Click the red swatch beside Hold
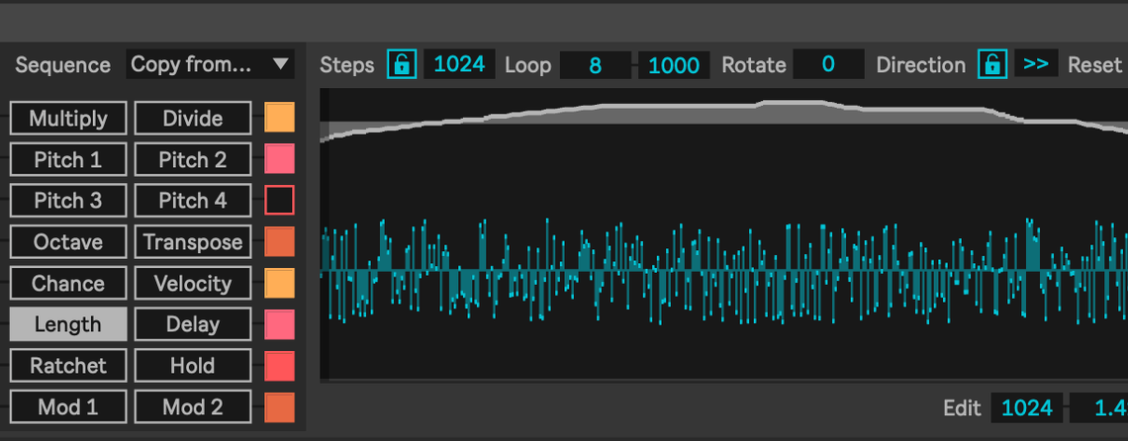 pos(279,366)
